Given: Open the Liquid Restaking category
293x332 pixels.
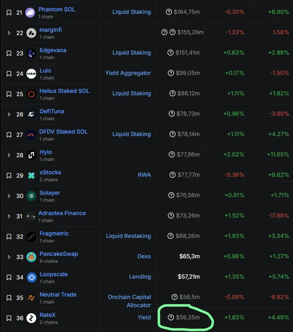Looking at the screenshot, I should (x=129, y=236).
